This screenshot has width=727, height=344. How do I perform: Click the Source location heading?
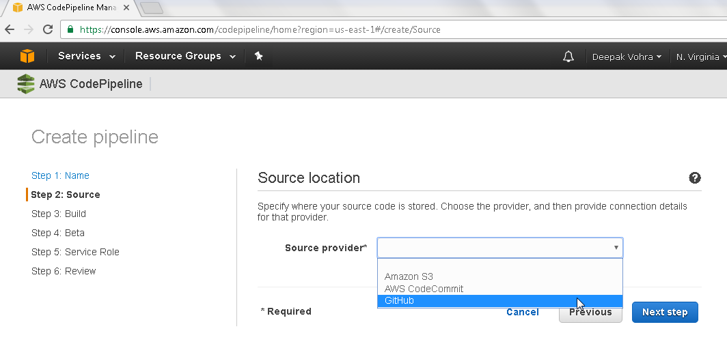pos(309,177)
